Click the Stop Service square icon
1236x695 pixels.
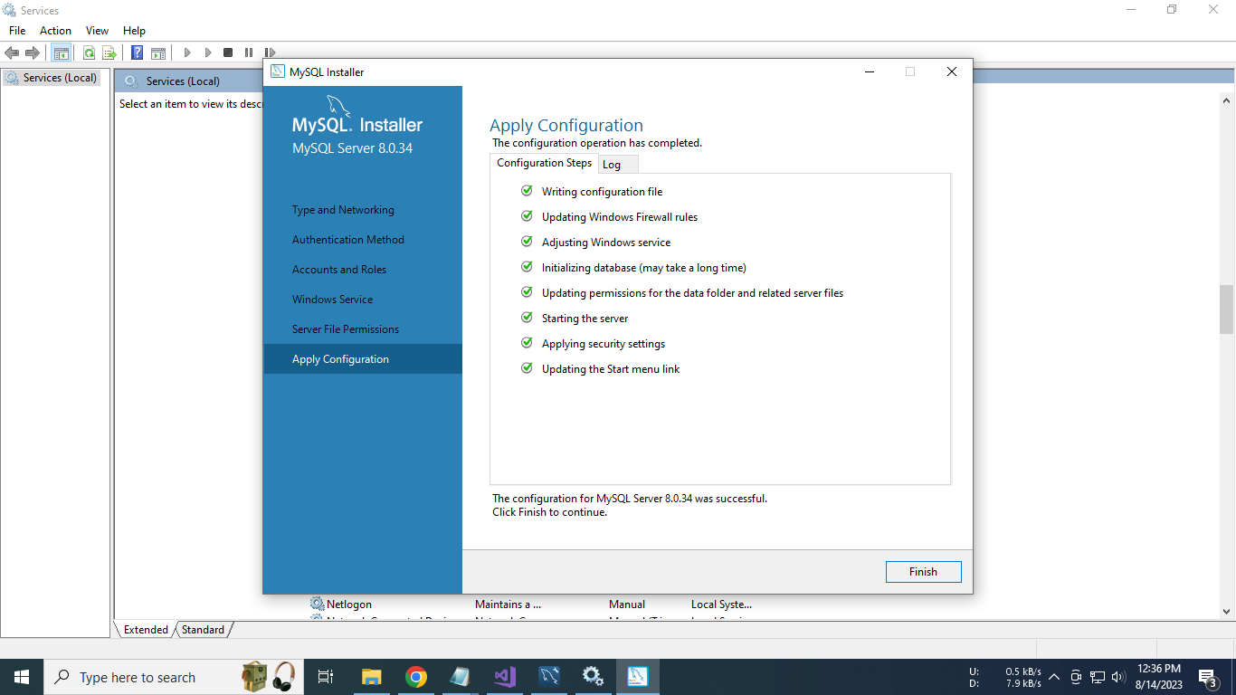[x=228, y=53]
